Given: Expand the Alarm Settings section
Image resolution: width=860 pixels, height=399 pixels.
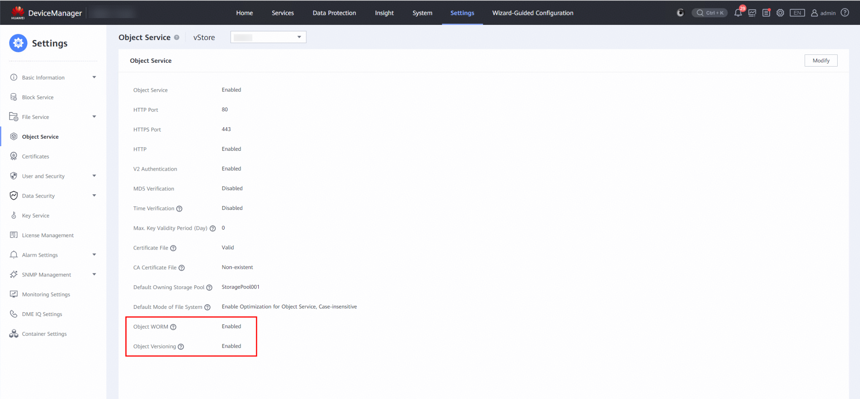Looking at the screenshot, I should [x=94, y=255].
